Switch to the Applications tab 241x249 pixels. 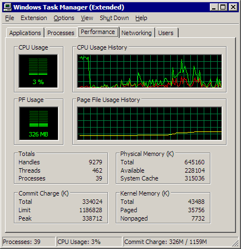[x=25, y=33]
